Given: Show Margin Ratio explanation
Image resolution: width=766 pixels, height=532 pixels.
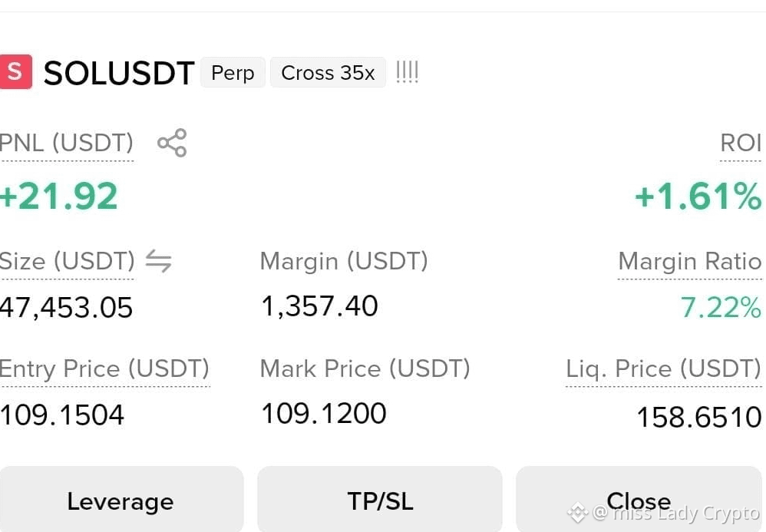Looking at the screenshot, I should click(x=690, y=261).
